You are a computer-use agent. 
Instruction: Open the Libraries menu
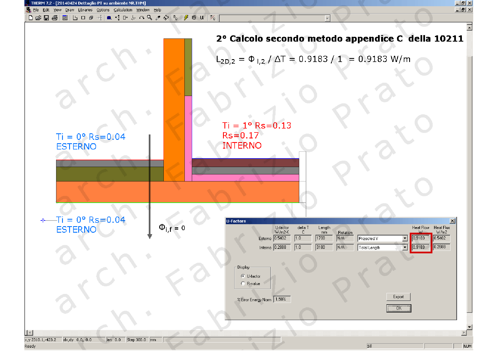click(x=85, y=10)
